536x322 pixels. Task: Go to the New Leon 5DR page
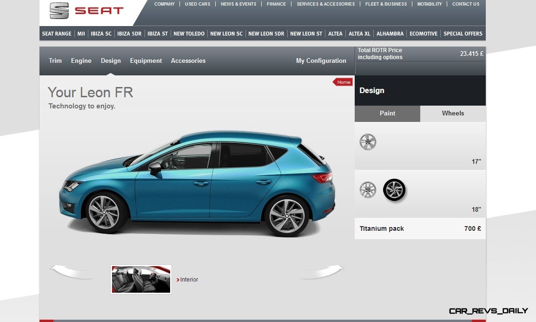[x=266, y=34]
